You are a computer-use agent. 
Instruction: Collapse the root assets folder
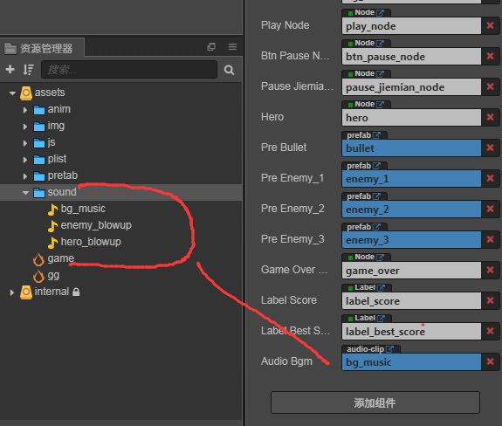pyautogui.click(x=12, y=93)
